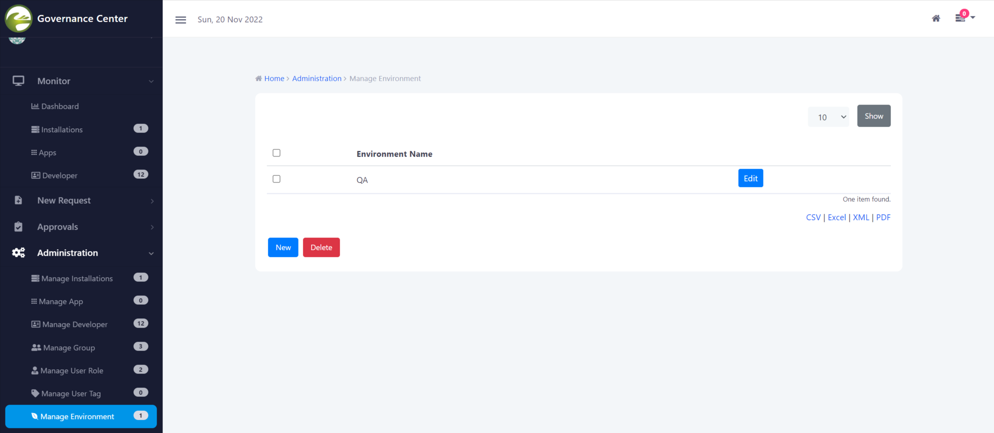Collapse the Monitor section chevron
Screen dimensions: 994x433
pos(151,82)
